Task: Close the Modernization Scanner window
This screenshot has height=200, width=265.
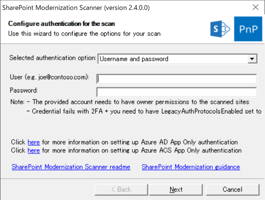Action: tap(256, 7)
